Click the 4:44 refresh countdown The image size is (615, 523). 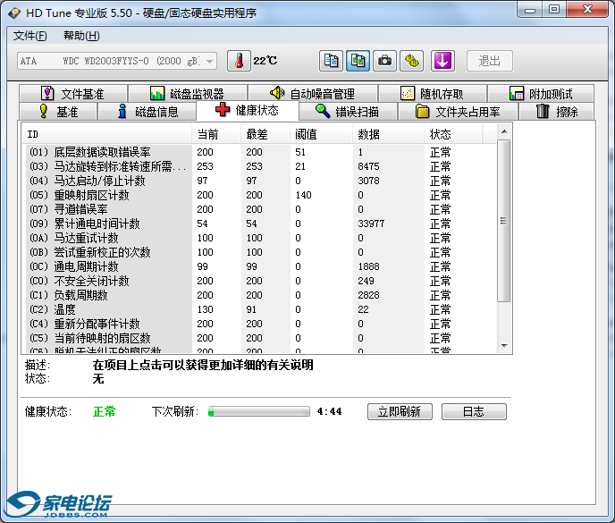330,411
